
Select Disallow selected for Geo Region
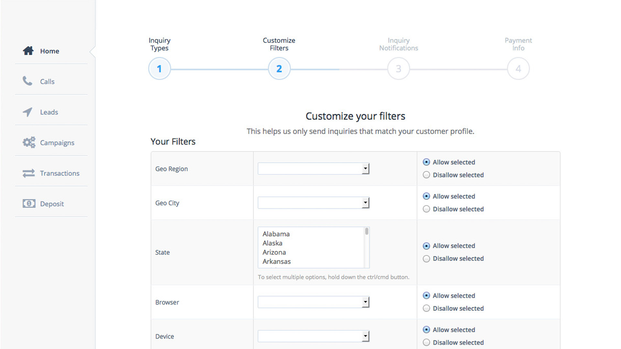(x=426, y=175)
